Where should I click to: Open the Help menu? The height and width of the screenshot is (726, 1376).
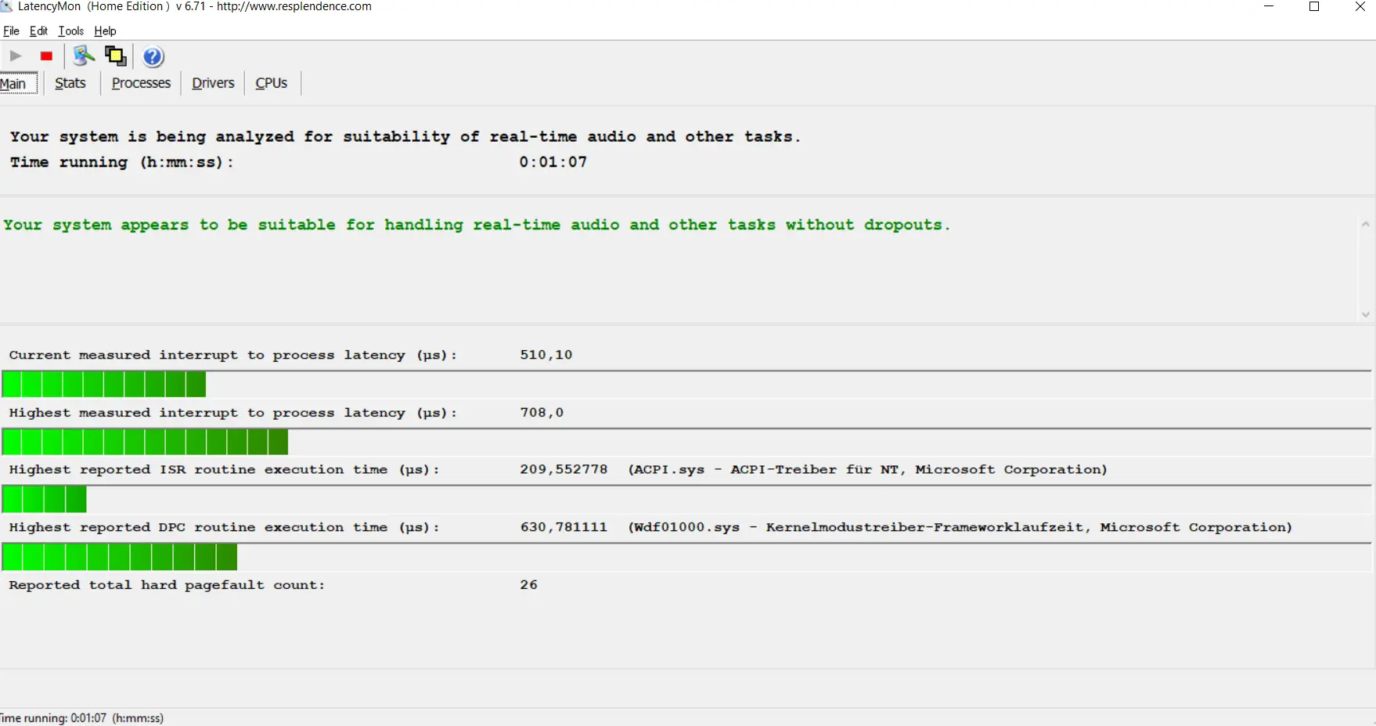pyautogui.click(x=105, y=31)
